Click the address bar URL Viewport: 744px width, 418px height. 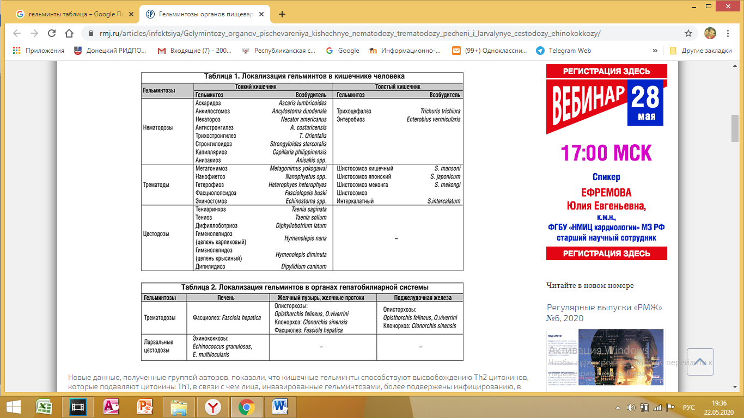350,33
